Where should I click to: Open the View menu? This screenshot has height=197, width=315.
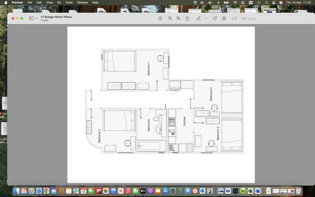[49, 2]
